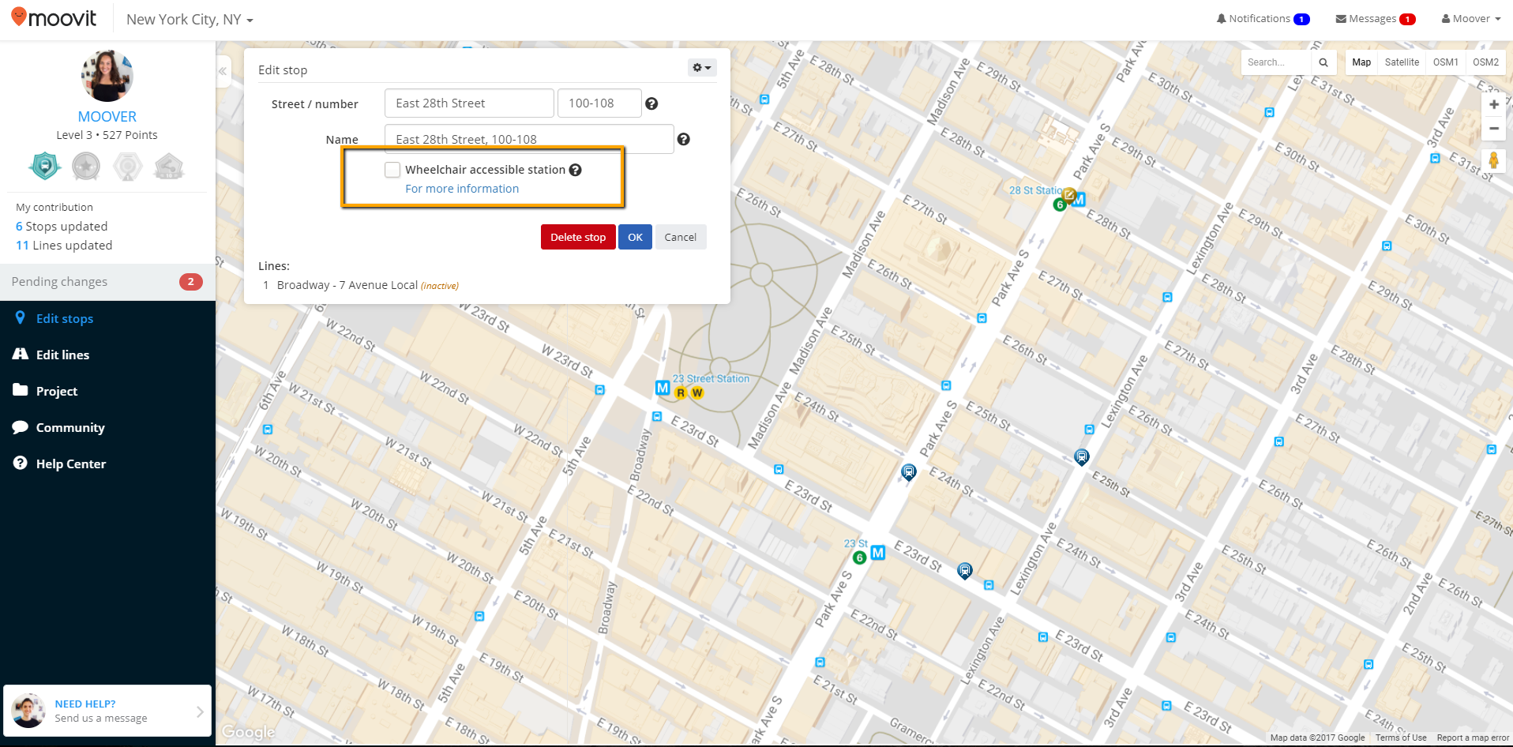The image size is (1513, 747).
Task: Click the Help Center question icon
Action: coord(21,463)
